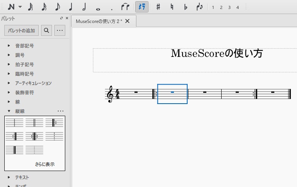Select dotted barline in palette
297x187 pixels.
click(34, 150)
